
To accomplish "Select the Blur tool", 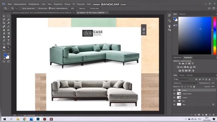I will (4, 37).
